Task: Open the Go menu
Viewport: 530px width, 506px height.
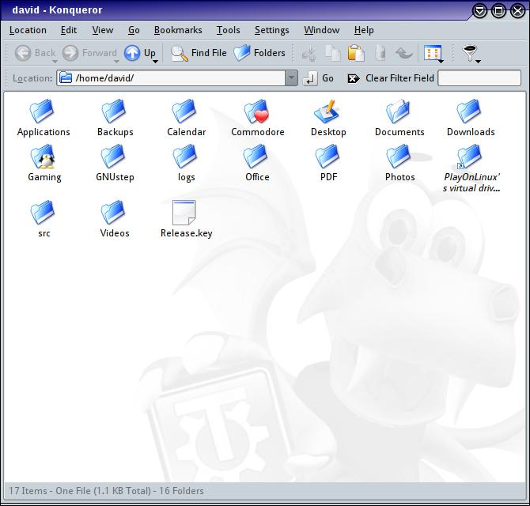Action: click(x=134, y=30)
